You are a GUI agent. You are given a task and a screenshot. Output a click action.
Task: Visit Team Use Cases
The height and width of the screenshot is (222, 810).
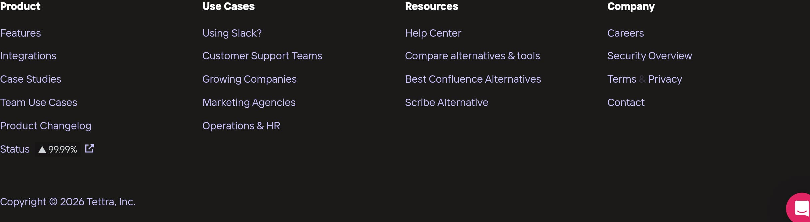39,102
